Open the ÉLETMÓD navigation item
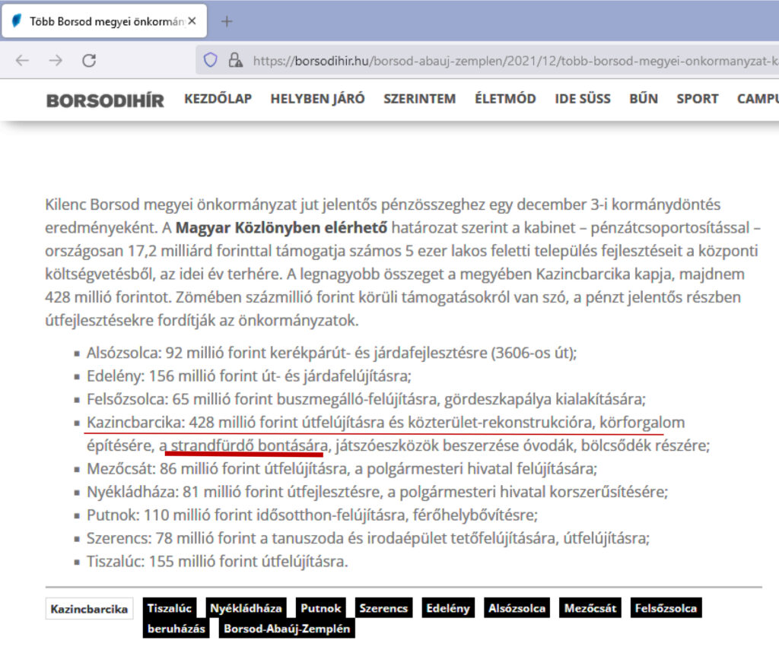This screenshot has height=653, width=779. [505, 99]
